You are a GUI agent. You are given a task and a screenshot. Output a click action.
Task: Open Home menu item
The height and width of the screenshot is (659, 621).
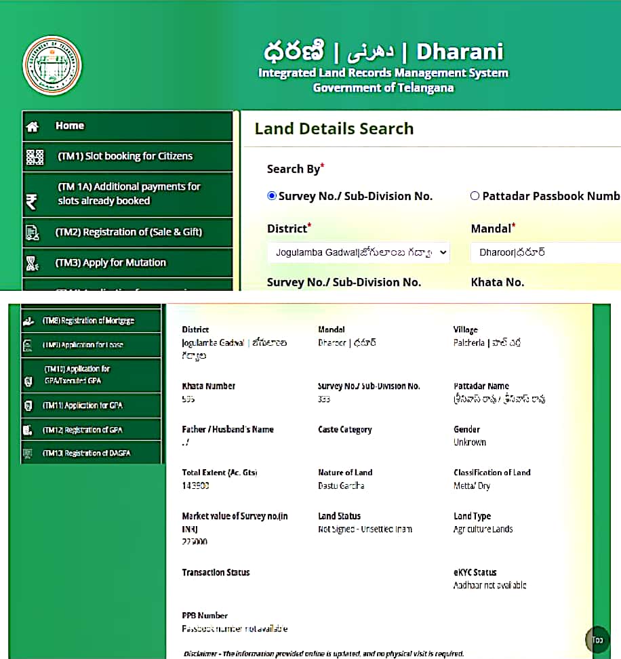click(x=127, y=126)
